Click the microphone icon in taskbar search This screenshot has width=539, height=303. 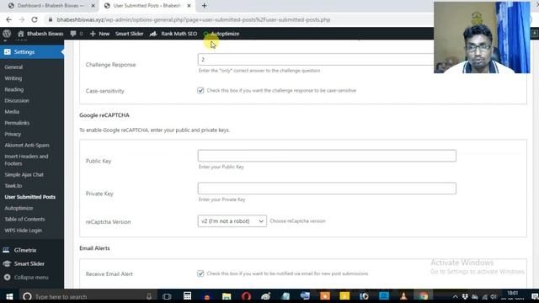(149, 296)
